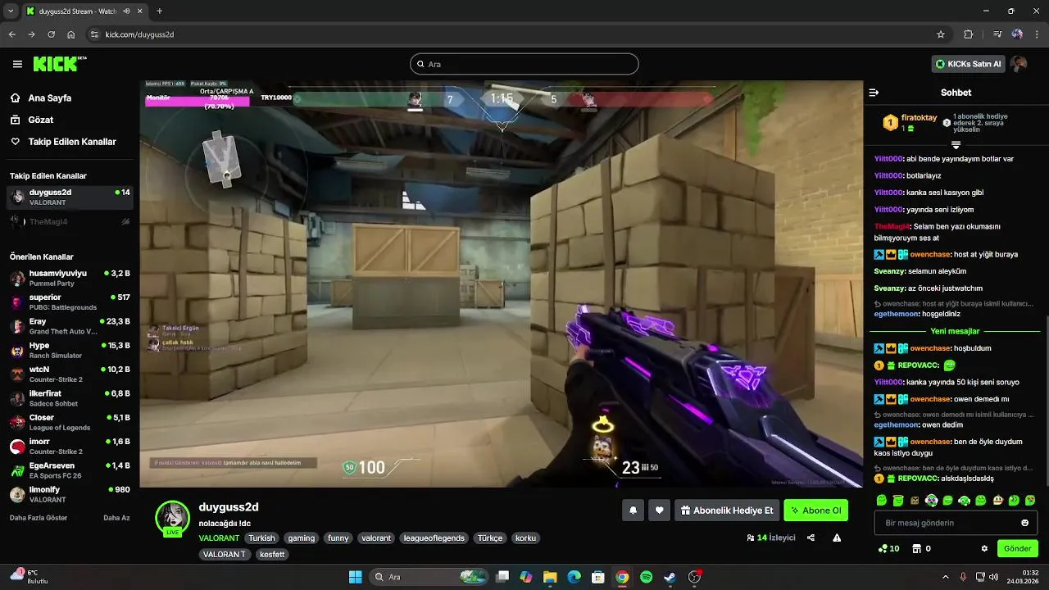
Task: Go to Chrome home page icon
Action: coord(71,34)
